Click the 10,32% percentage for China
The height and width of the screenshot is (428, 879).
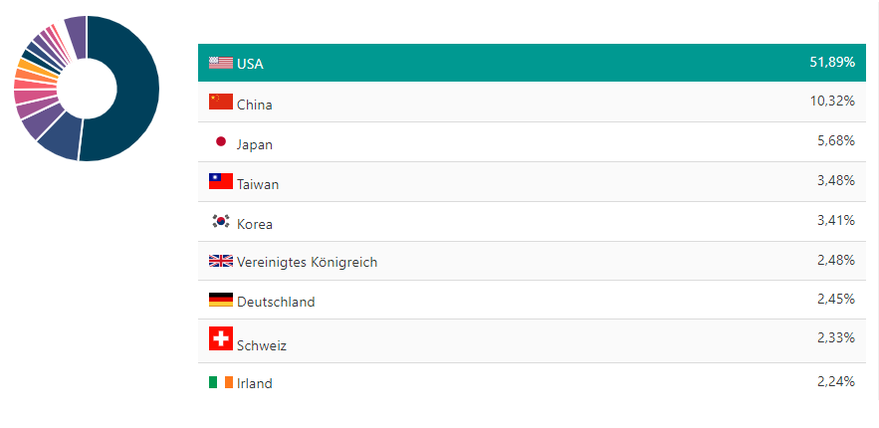tap(832, 102)
